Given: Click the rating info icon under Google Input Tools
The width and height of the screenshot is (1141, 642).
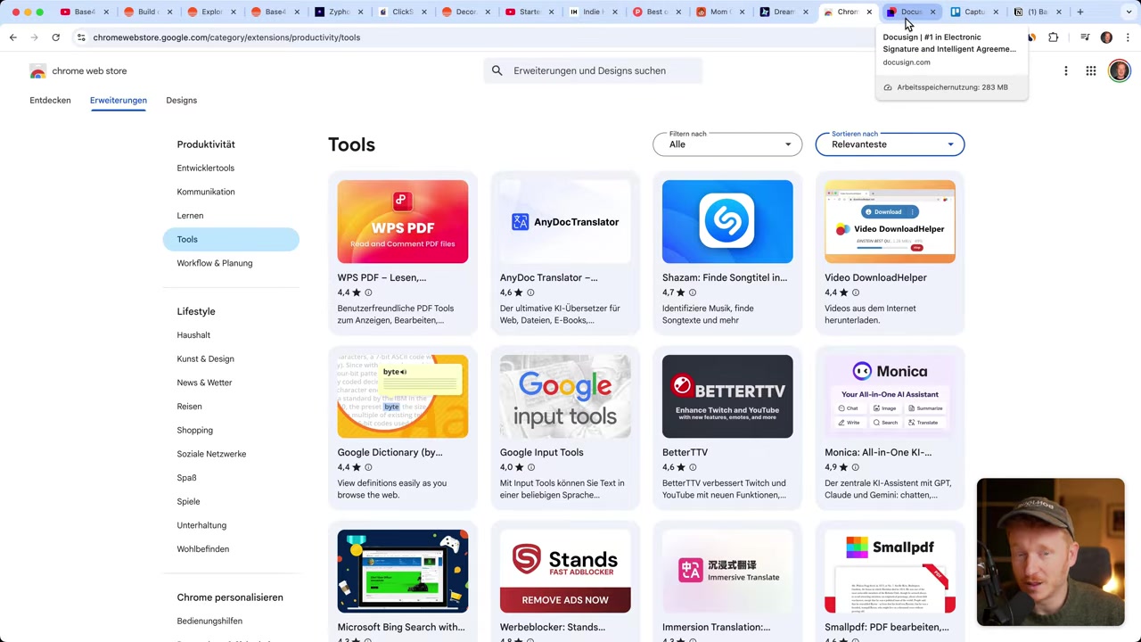Looking at the screenshot, I should point(530,467).
